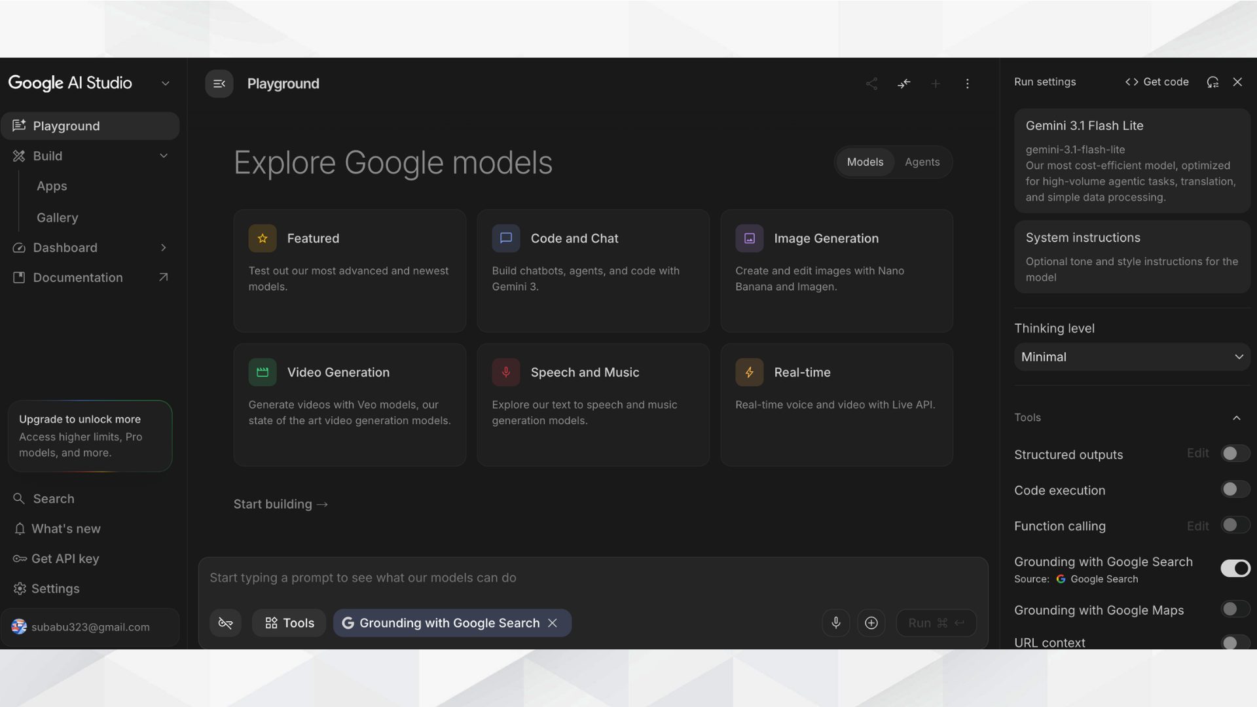Enable the Function calling toggle

coord(1235,525)
